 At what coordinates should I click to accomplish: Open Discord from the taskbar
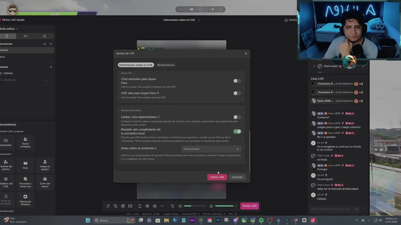[x=235, y=220]
